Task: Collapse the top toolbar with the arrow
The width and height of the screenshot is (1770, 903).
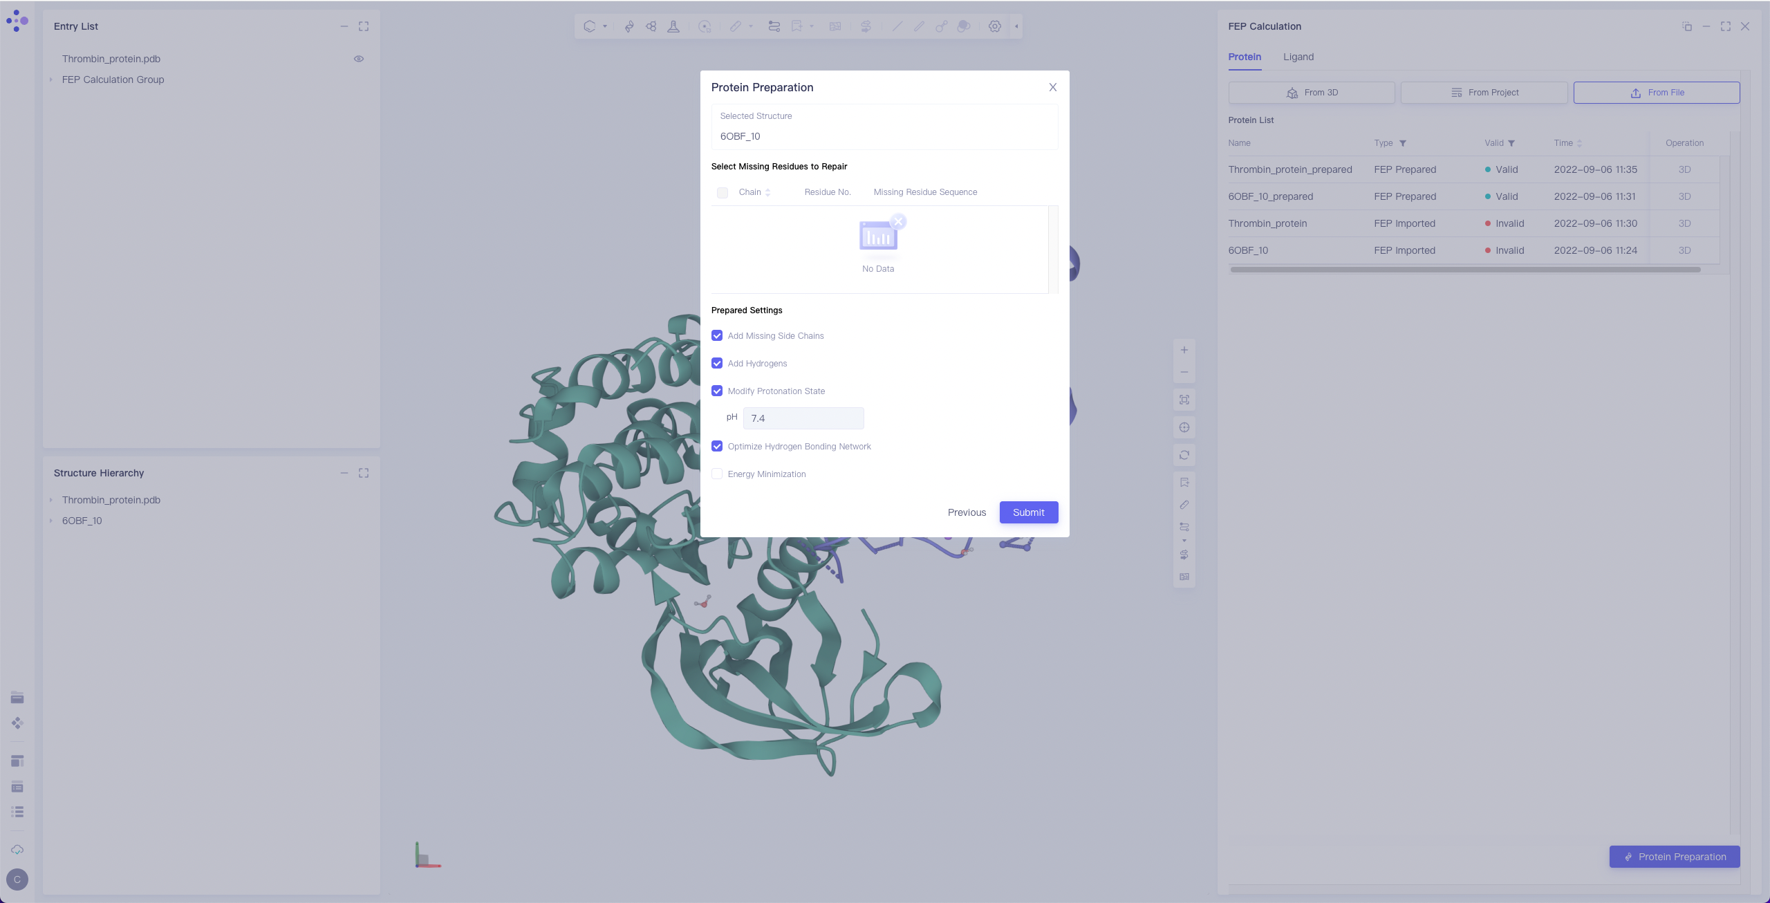Action: (x=1016, y=26)
